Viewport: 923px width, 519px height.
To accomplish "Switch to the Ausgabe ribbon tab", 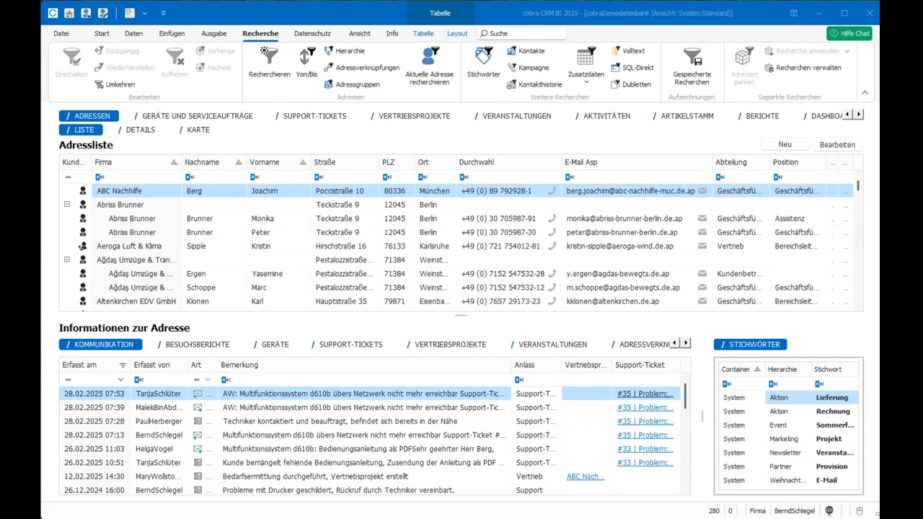I will coord(214,33).
